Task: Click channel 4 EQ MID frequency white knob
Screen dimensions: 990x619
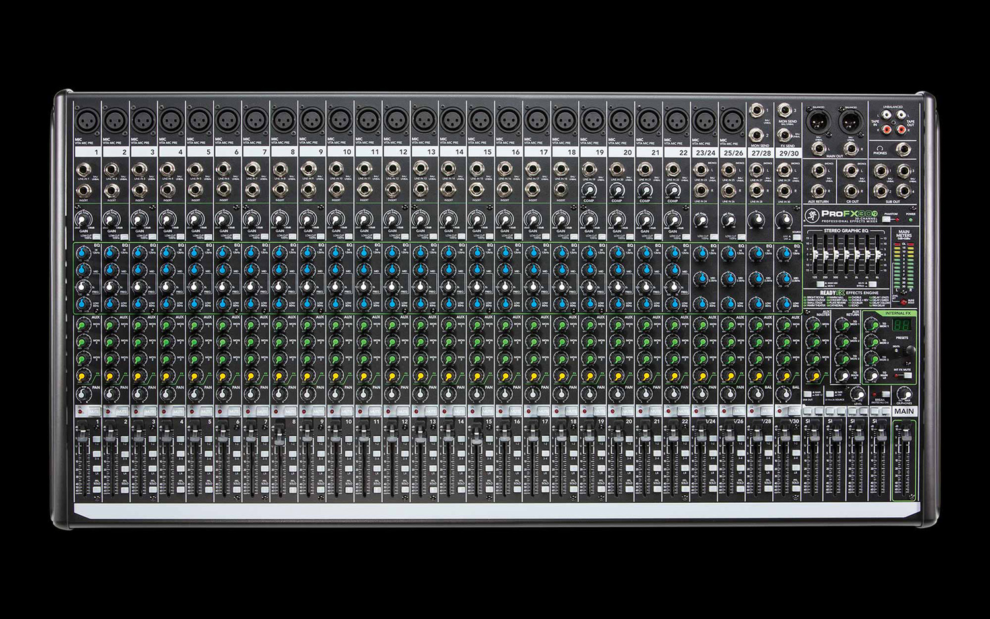Action: [x=166, y=286]
